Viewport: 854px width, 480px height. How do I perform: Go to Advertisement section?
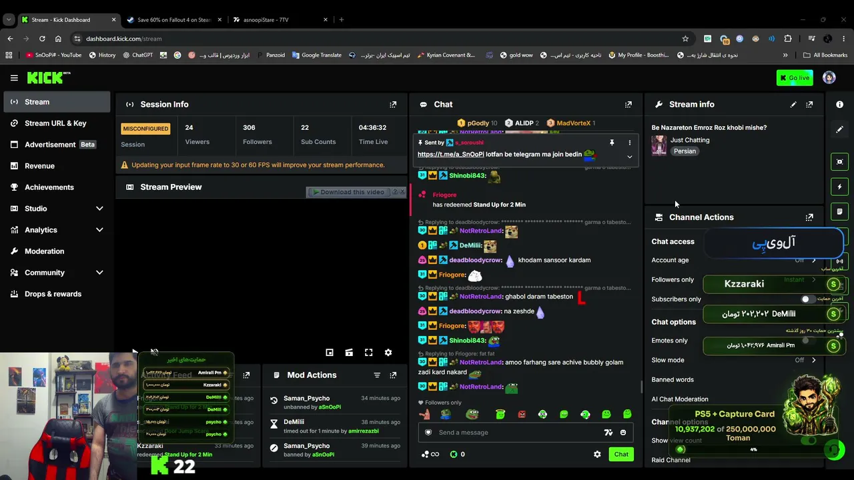point(57,145)
